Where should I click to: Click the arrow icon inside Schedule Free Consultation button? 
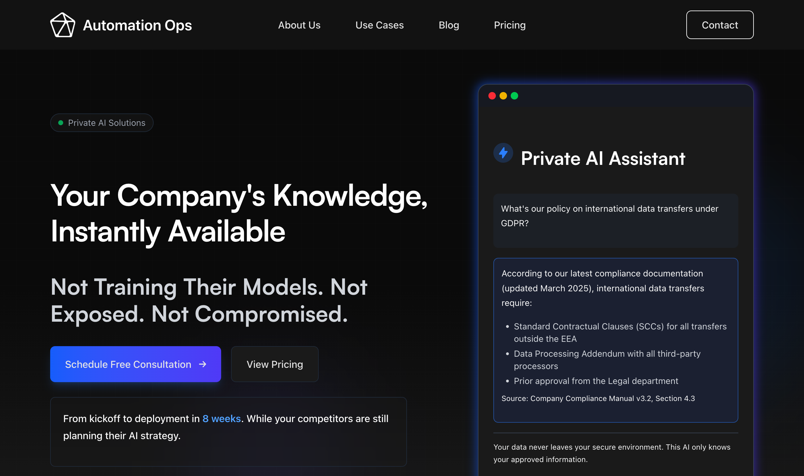203,364
